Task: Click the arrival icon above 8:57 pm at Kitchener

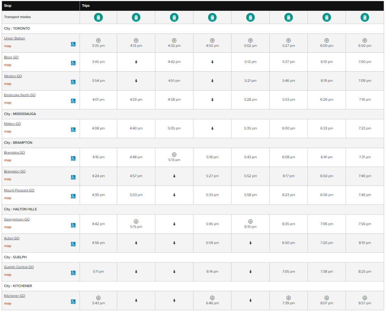Action: tap(365, 298)
